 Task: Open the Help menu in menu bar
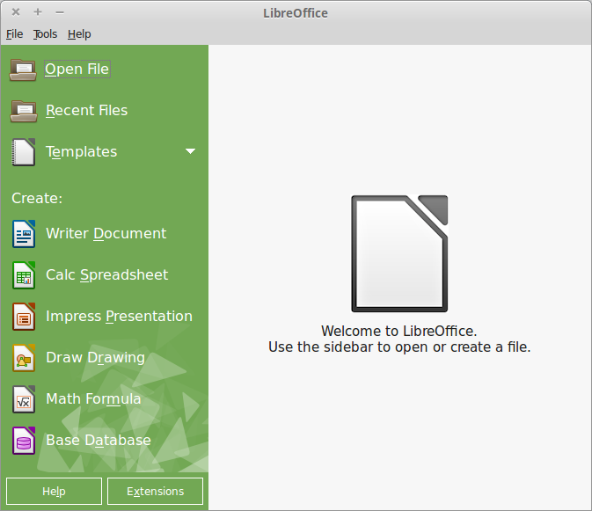[79, 34]
